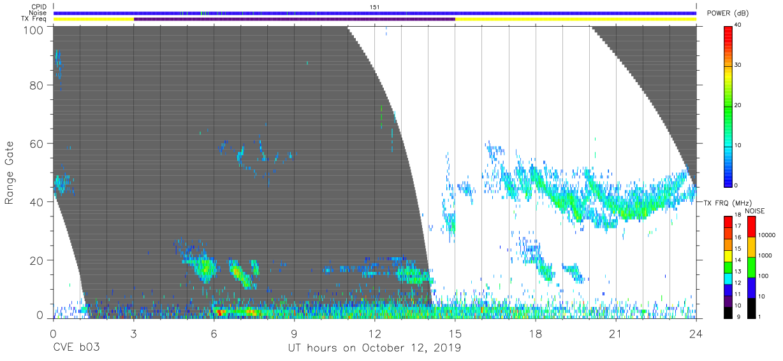Click the range gate tick label 80
783x361 pixels.
click(x=36, y=85)
